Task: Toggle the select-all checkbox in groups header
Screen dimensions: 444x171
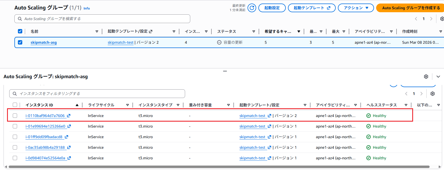Action: pos(20,31)
